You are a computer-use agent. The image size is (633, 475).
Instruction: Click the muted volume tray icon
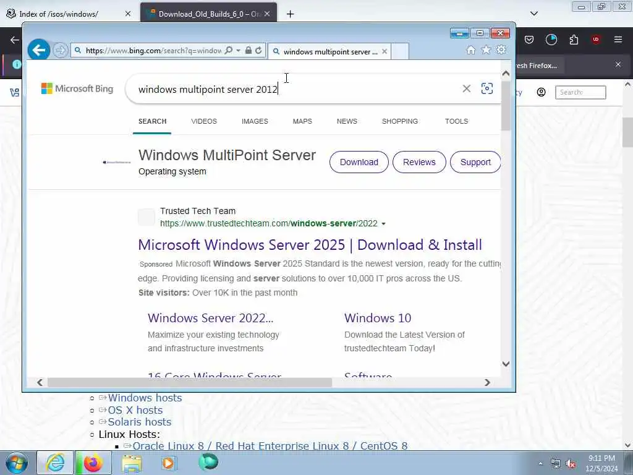(571, 464)
